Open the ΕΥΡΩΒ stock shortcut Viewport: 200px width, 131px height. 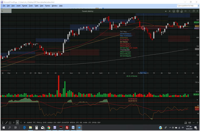click(94, 123)
